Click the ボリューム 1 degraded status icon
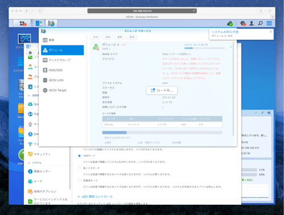 [96, 47]
